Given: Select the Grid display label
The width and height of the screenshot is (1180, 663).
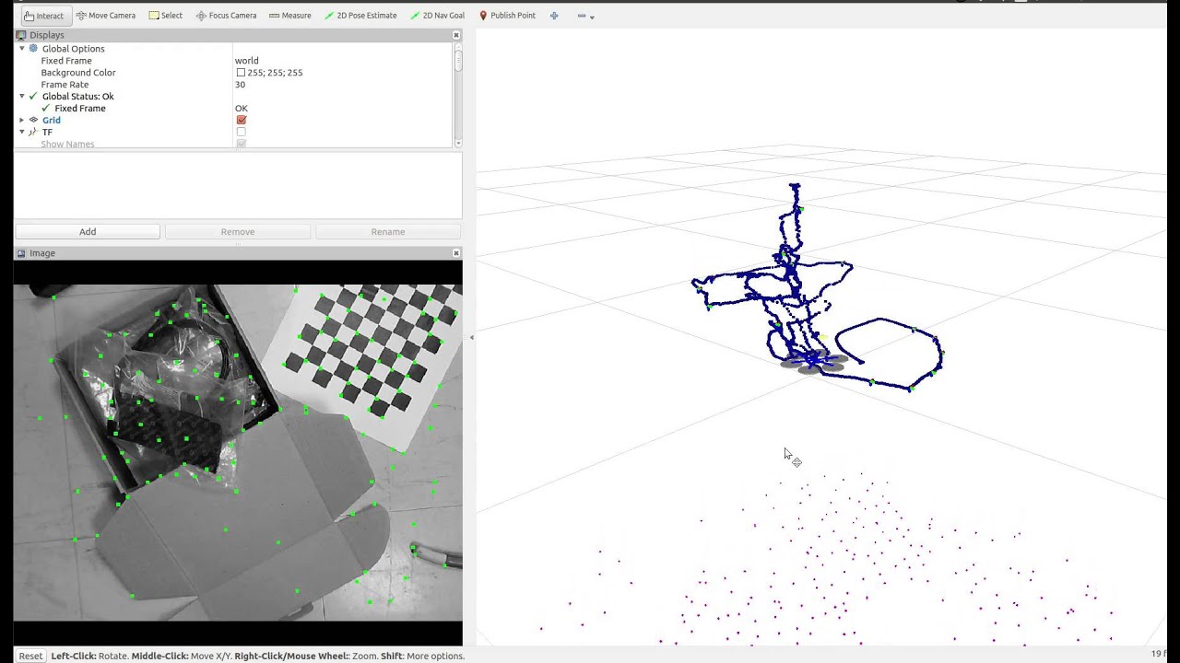Looking at the screenshot, I should pyautogui.click(x=52, y=121).
